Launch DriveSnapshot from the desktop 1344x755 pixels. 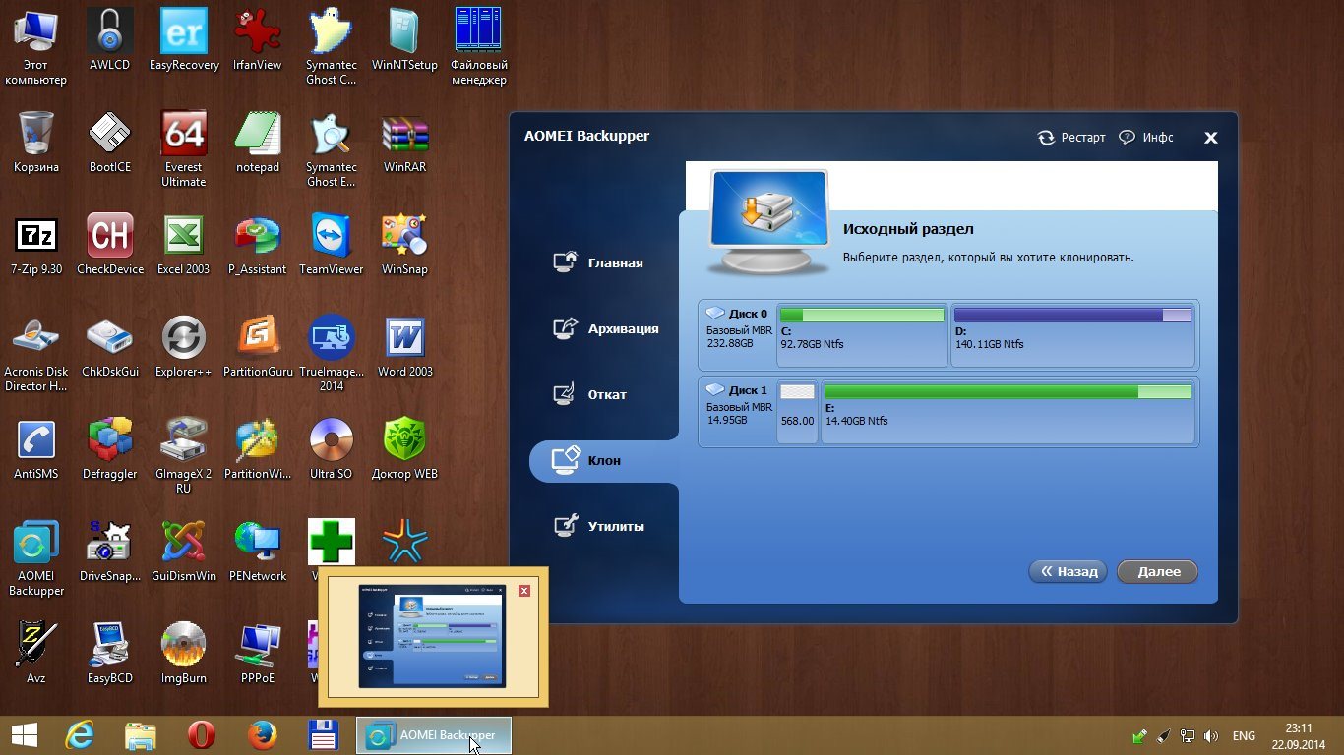point(109,552)
